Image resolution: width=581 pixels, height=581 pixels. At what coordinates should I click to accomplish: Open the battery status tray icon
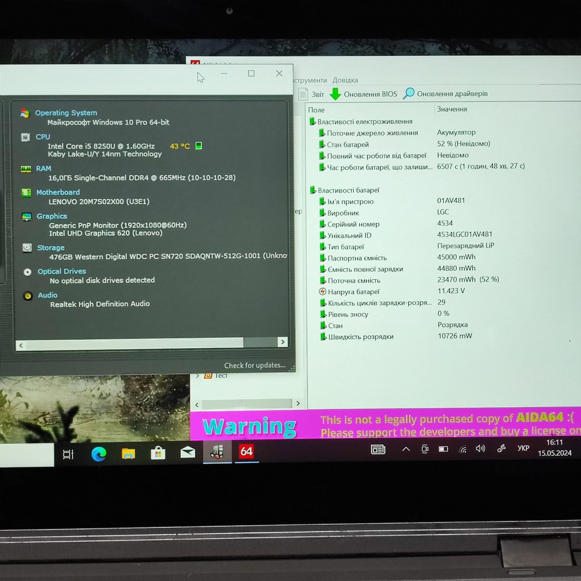(443, 449)
